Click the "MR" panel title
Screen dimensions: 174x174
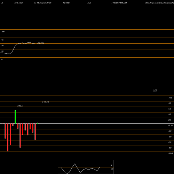(x=155, y=90)
